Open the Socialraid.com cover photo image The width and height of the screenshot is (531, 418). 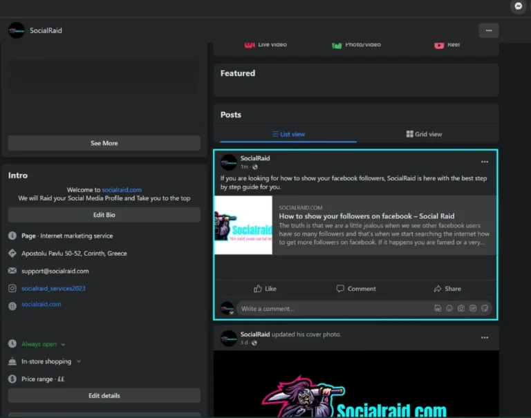click(x=356, y=384)
